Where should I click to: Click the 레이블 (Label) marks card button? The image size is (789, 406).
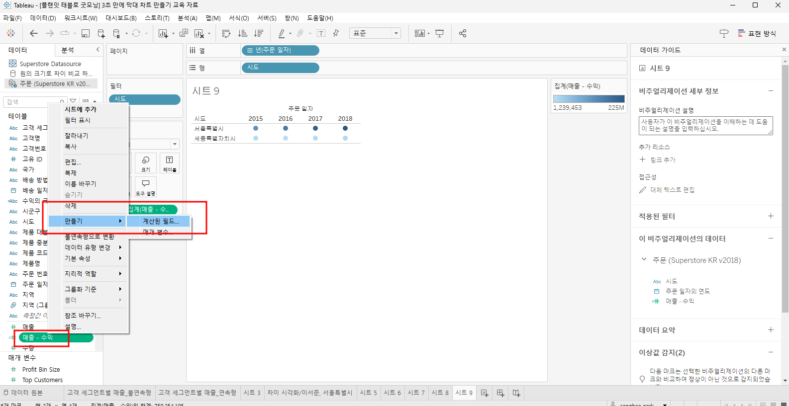(x=170, y=163)
